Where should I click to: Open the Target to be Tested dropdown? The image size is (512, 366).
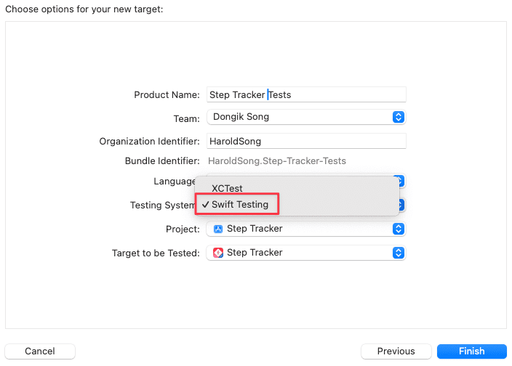(306, 253)
